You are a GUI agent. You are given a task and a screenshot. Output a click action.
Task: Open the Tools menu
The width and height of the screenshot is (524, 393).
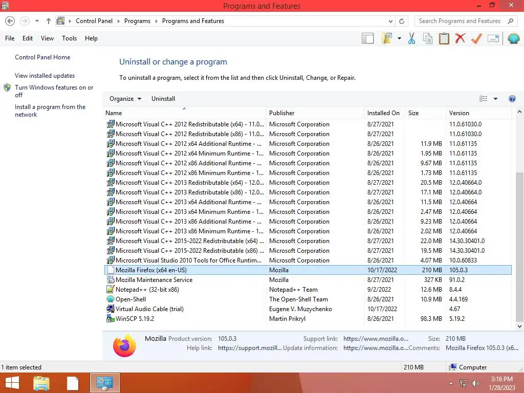[69, 38]
